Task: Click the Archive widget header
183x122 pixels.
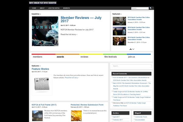Action: pyautogui.click(x=120, y=113)
